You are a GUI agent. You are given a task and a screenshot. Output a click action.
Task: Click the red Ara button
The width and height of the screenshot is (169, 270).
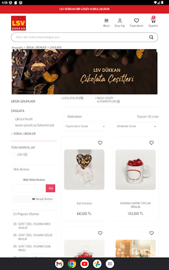50,188
